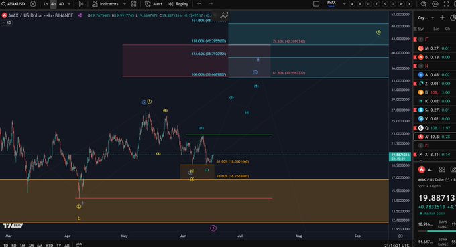Open the indicator templates grid icon

coord(133,4)
